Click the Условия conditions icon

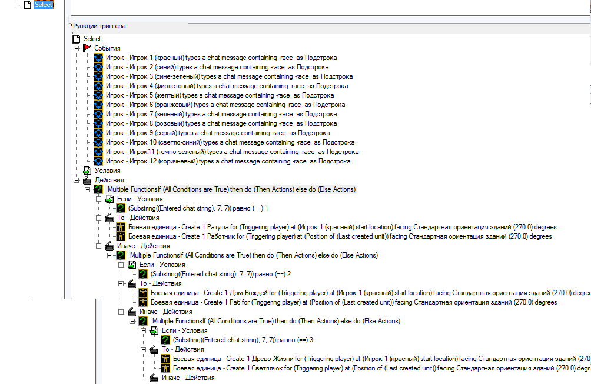tap(87, 171)
